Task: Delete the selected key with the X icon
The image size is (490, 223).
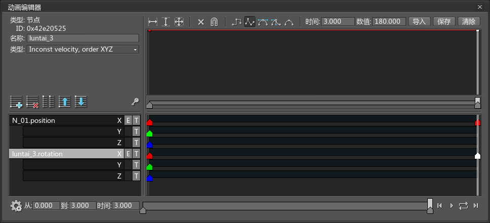Action: tap(201, 22)
